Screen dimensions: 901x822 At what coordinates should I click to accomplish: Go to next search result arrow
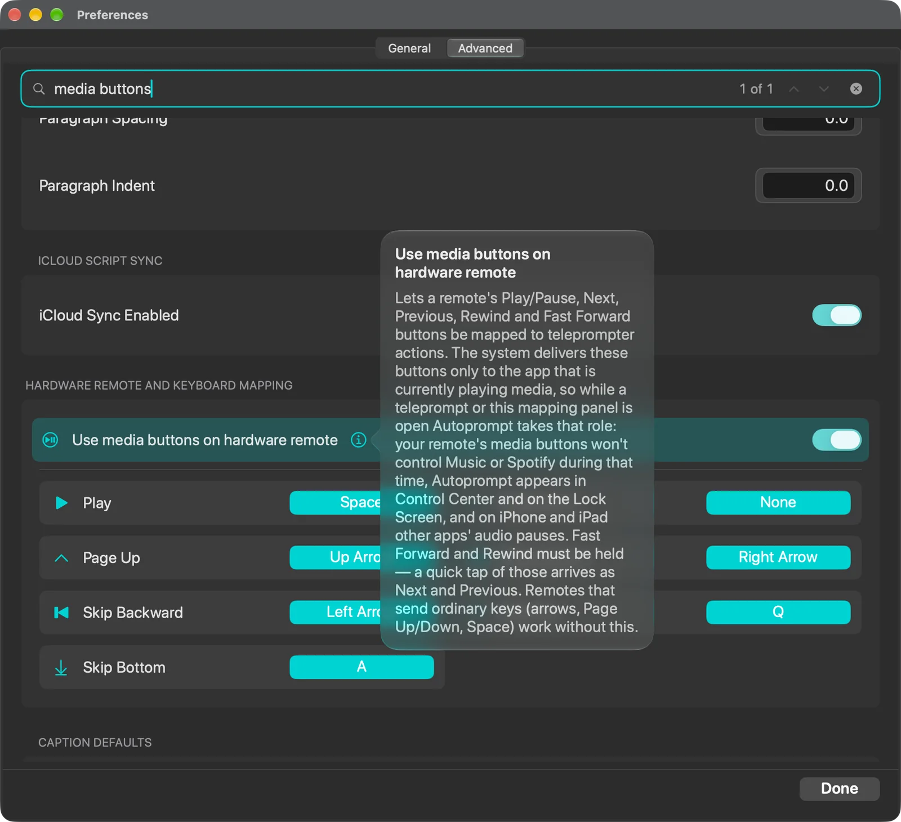pos(824,89)
